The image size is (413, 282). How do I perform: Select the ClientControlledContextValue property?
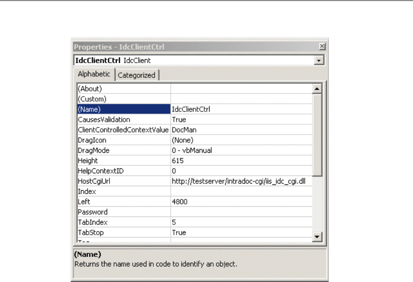point(124,130)
